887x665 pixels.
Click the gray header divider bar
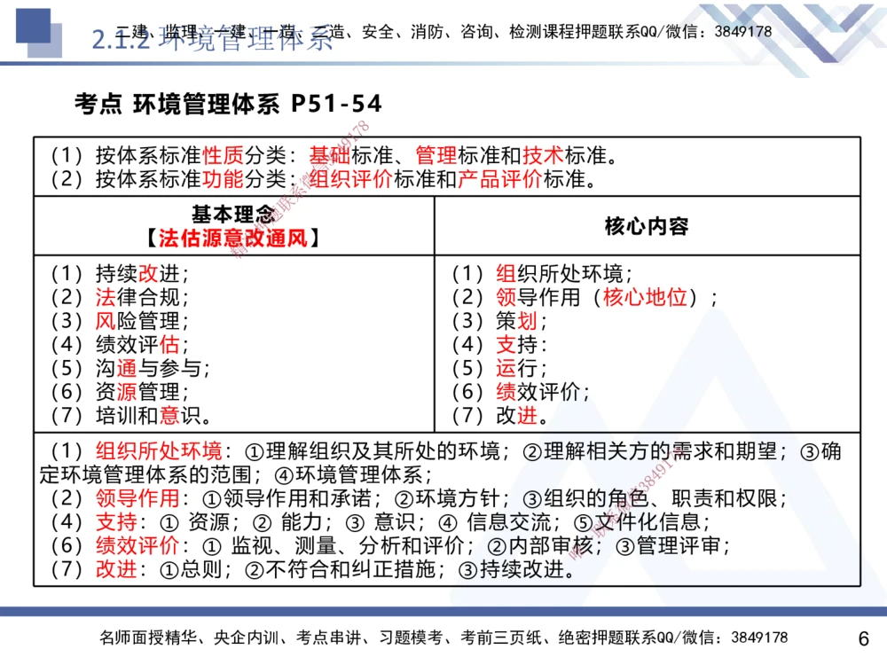[443, 64]
